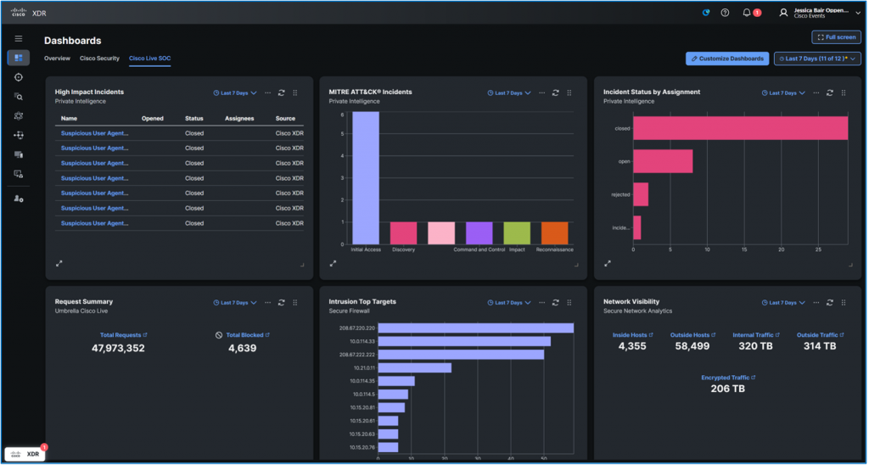Open Last 7 Days dropdown on Intrusion Top Targets

click(509, 302)
